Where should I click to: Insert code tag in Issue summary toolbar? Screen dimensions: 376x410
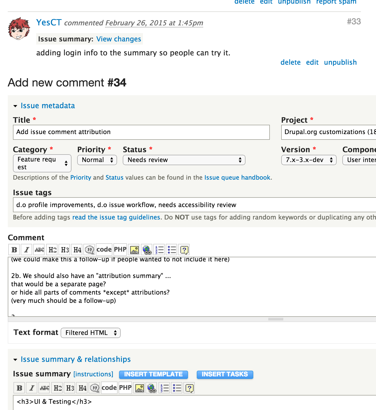[109, 388]
